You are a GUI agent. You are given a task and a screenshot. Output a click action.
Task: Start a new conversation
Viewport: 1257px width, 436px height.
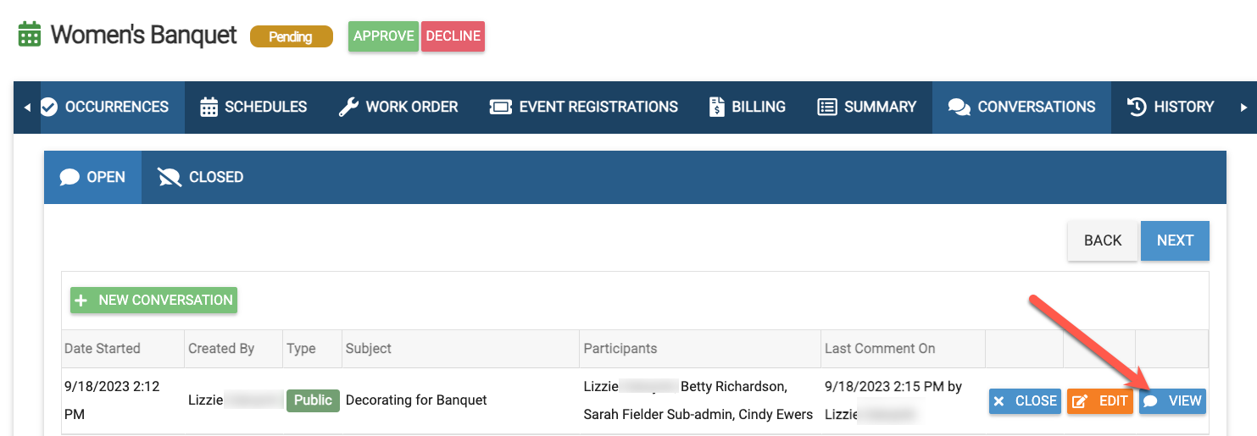153,301
